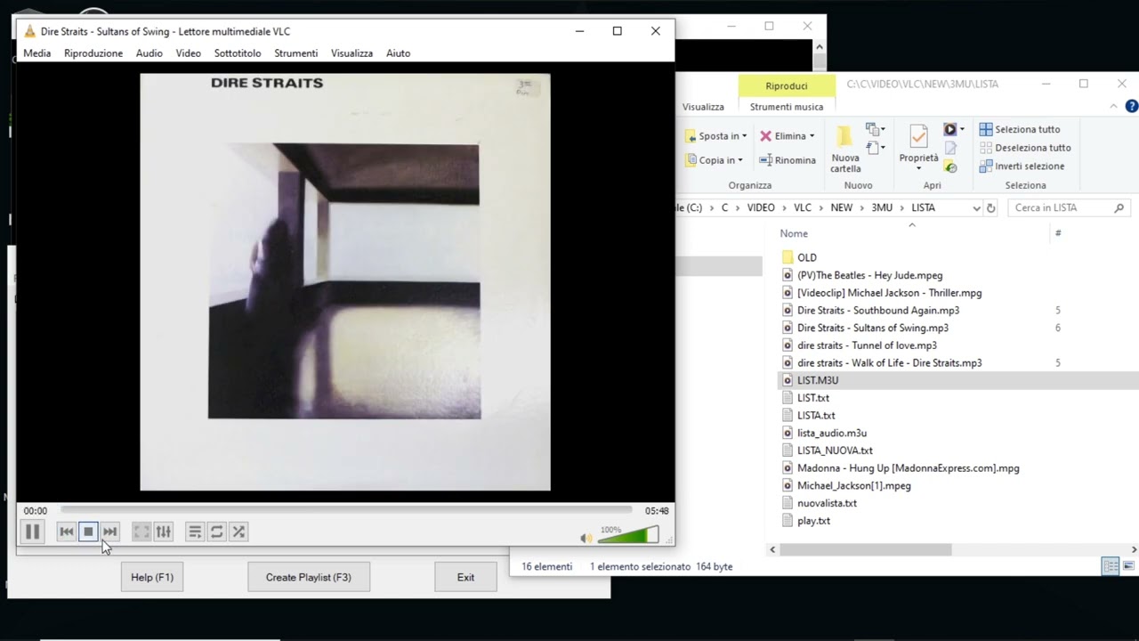Open the Sposta in dropdown
This screenshot has height=641, width=1139.
(716, 136)
